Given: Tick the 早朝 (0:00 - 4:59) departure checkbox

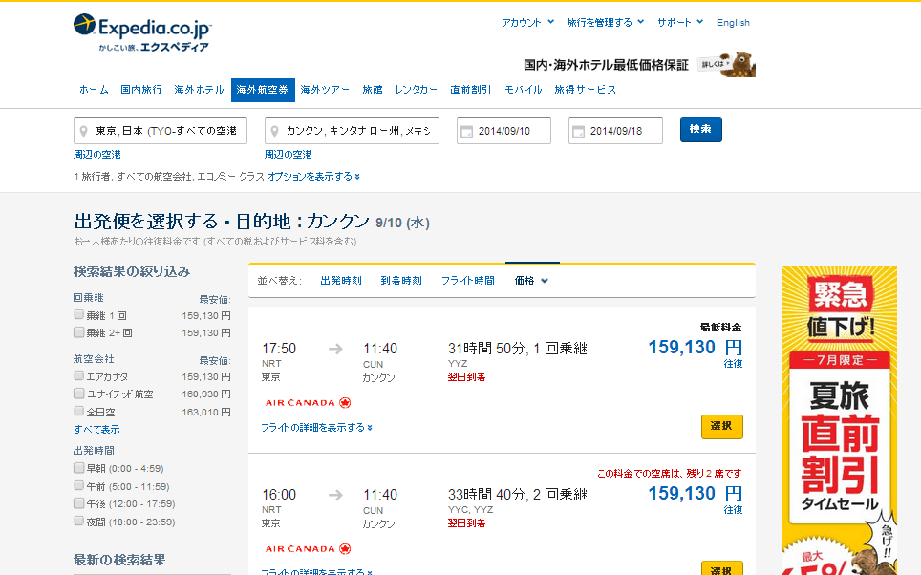Looking at the screenshot, I should tap(79, 468).
